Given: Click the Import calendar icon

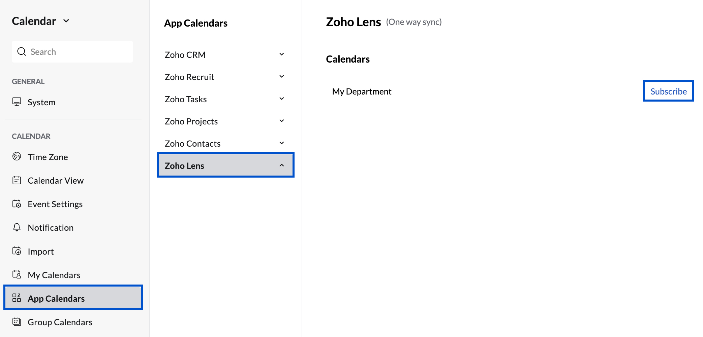Looking at the screenshot, I should (17, 251).
